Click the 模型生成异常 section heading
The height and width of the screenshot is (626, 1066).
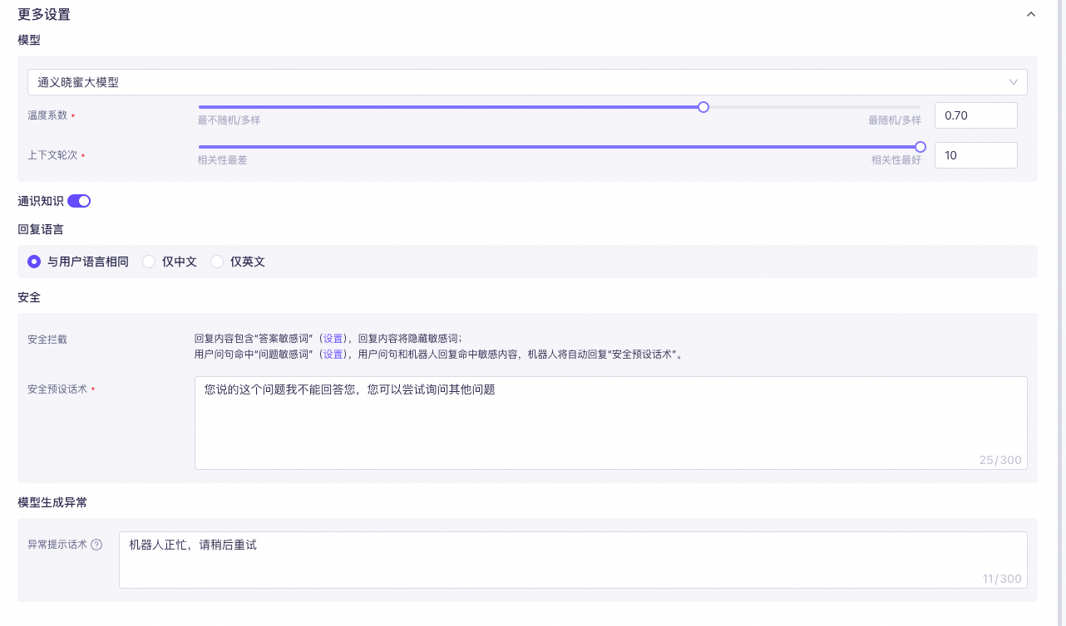52,502
